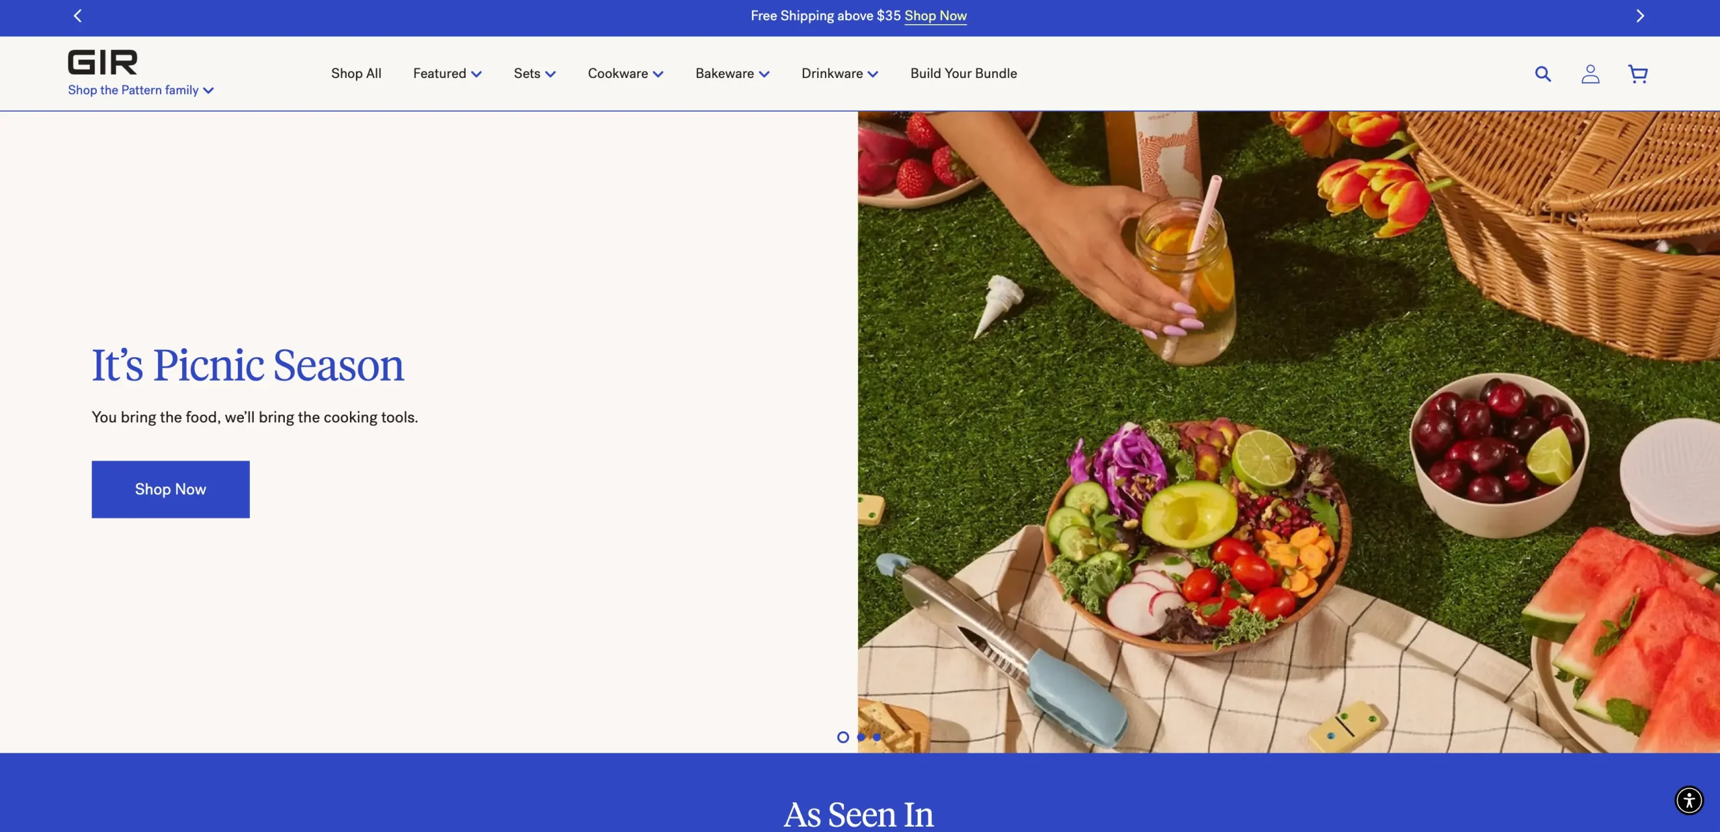Click the As Seen In heading
The width and height of the screenshot is (1720, 832).
tap(859, 814)
